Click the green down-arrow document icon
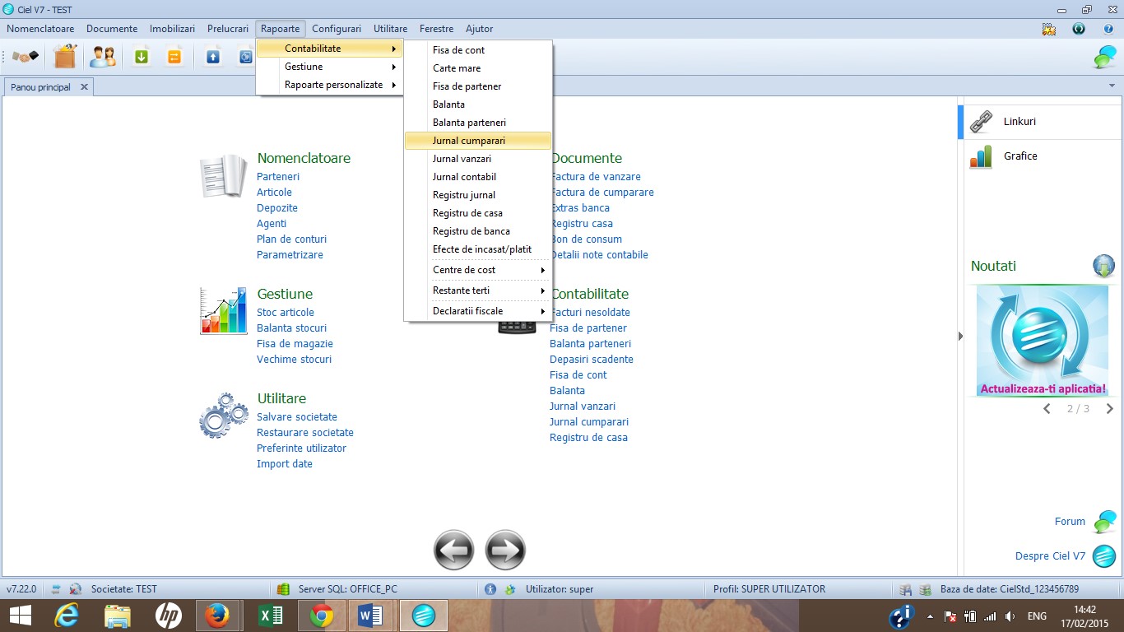The image size is (1124, 632). click(x=142, y=57)
